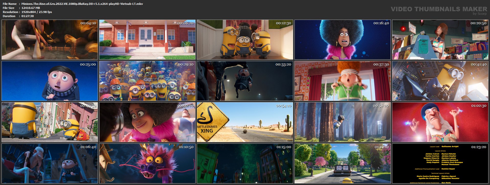Image resolution: width=490 pixels, height=185 pixels.
Task: Open the school building thumbnail at 00:08:20
Action: coord(147,40)
